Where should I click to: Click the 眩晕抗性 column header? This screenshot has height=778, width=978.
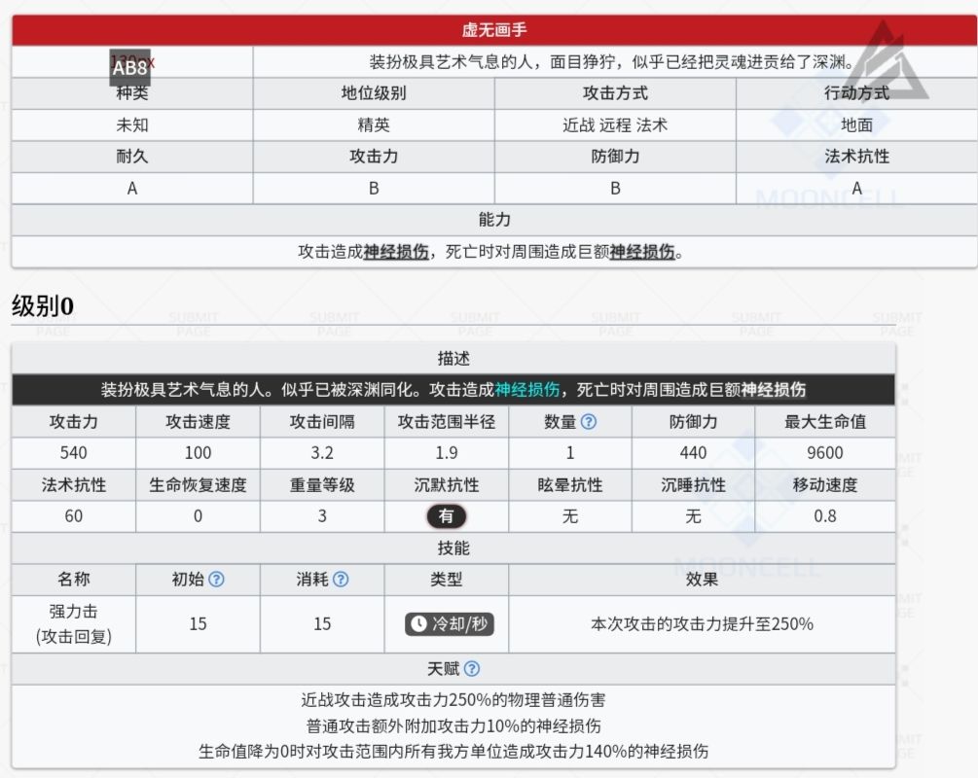click(570, 485)
